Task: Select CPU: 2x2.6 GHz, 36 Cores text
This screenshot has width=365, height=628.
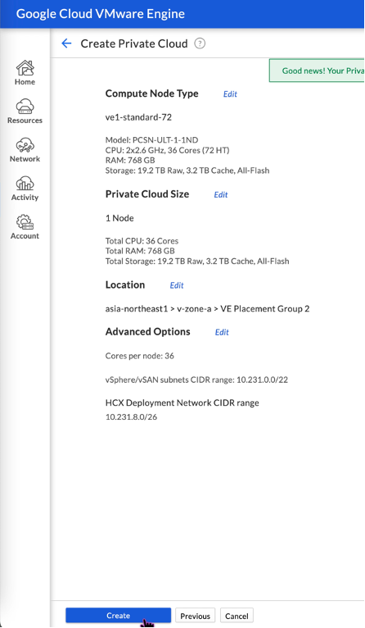Action: tap(168, 150)
